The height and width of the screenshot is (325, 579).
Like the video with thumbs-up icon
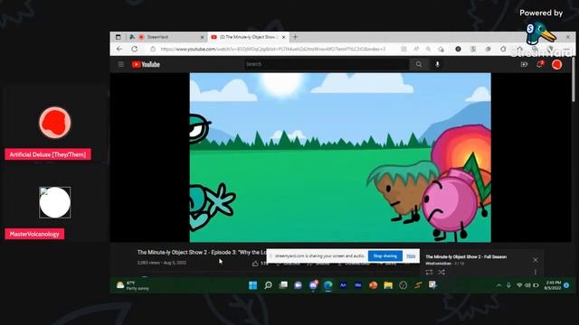[x=255, y=264]
